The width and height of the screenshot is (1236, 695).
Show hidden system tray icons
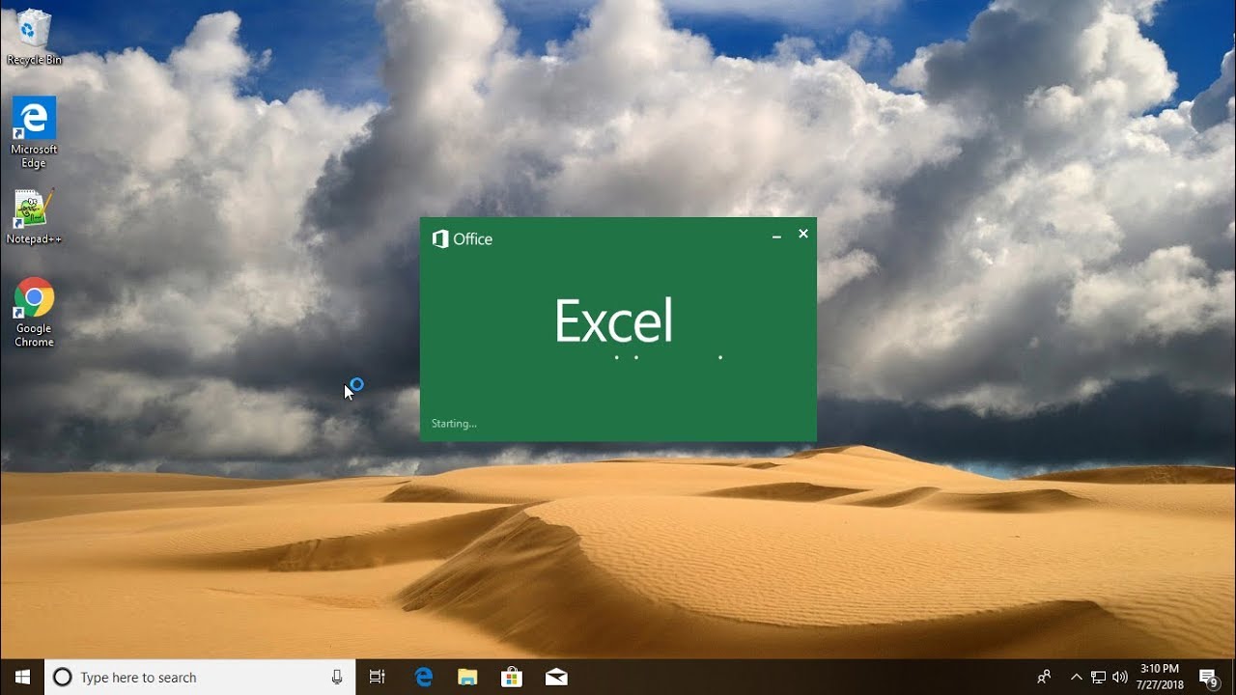pyautogui.click(x=1077, y=678)
